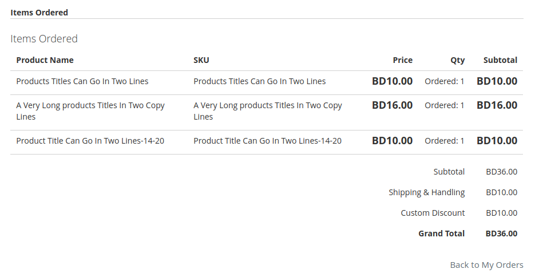
Task: Click the Subtotal column header
Action: (501, 60)
